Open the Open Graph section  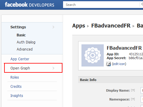tap(33, 68)
